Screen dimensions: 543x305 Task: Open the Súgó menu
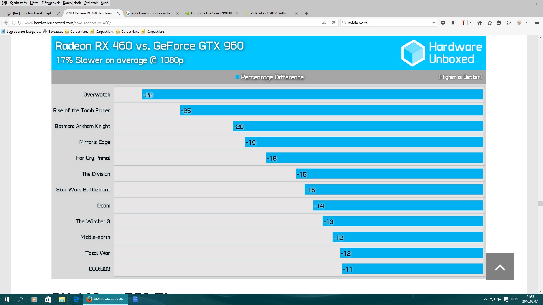(105, 3)
